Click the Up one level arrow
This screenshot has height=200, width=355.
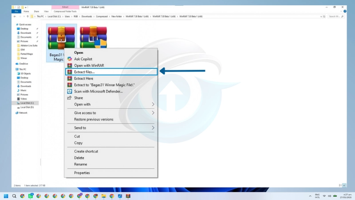(x=28, y=16)
